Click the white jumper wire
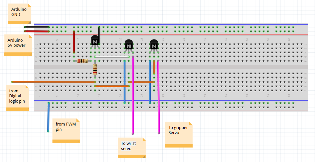The image size is (315, 162). (112, 56)
